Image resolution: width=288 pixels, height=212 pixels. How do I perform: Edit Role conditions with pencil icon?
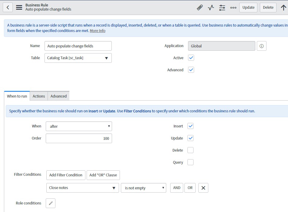[51, 203]
